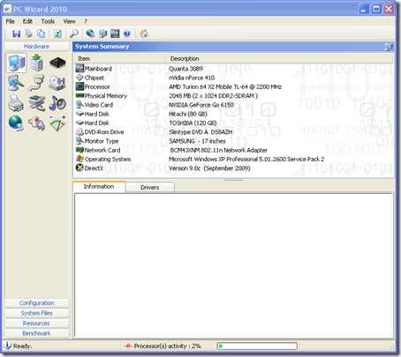Click the Copy toolbar icon
The image size is (401, 357).
click(x=41, y=33)
